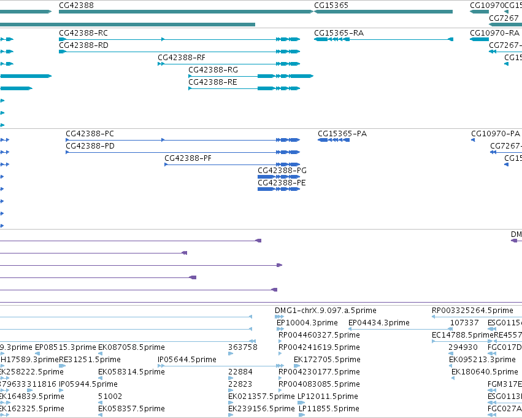Viewport: 522px width, 418px height.
Task: Click the thick CG15365 gene span bar
Action: pos(383,12)
